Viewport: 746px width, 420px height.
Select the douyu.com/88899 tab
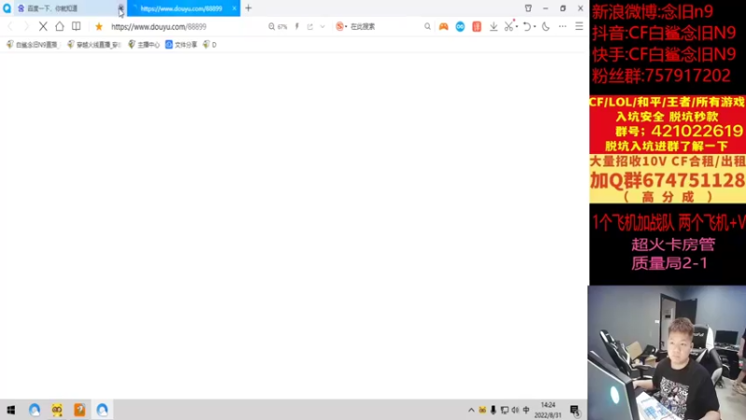pyautogui.click(x=184, y=8)
